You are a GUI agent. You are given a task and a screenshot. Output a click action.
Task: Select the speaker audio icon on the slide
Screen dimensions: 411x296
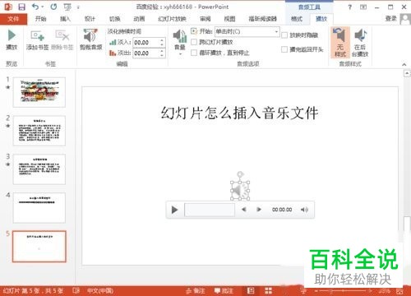(240, 190)
